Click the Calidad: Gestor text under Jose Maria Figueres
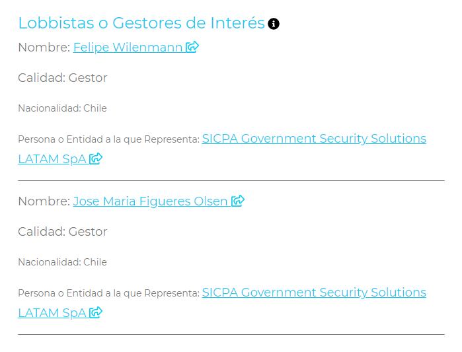Image resolution: width=462 pixels, height=352 pixels. pyautogui.click(x=62, y=232)
